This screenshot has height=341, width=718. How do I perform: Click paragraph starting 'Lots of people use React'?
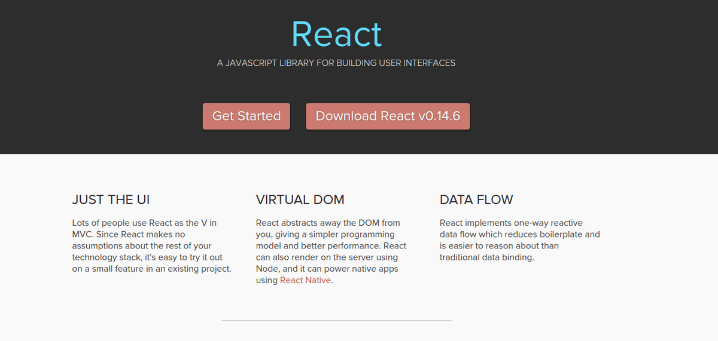(x=152, y=245)
